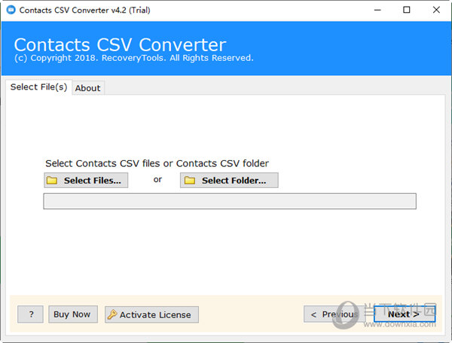Open the About tab

[x=88, y=88]
